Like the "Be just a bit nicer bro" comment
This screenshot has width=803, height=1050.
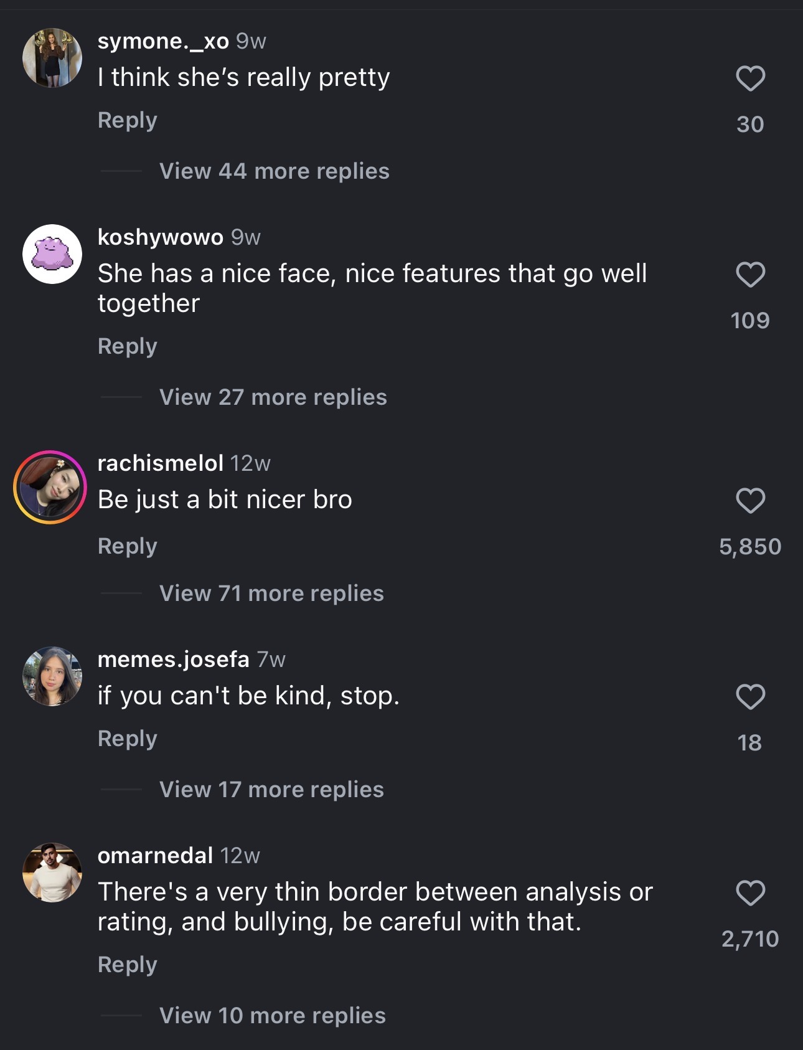(x=750, y=501)
